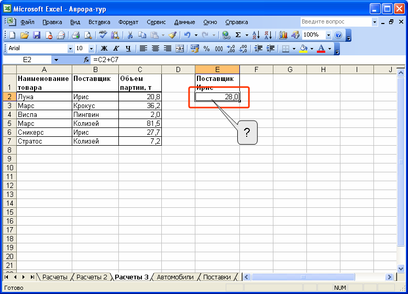This screenshot has height=294, width=408.
Task: Sort descending with Я-A icon
Action: click(268, 35)
